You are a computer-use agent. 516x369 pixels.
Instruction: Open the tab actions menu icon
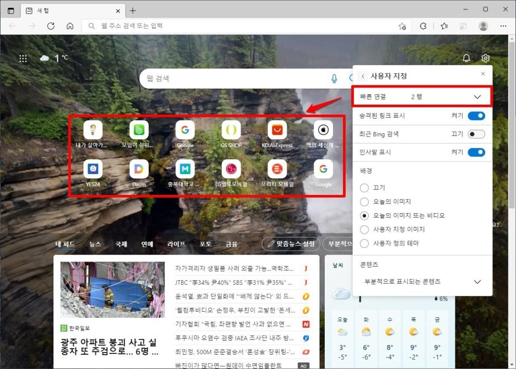click(x=11, y=10)
